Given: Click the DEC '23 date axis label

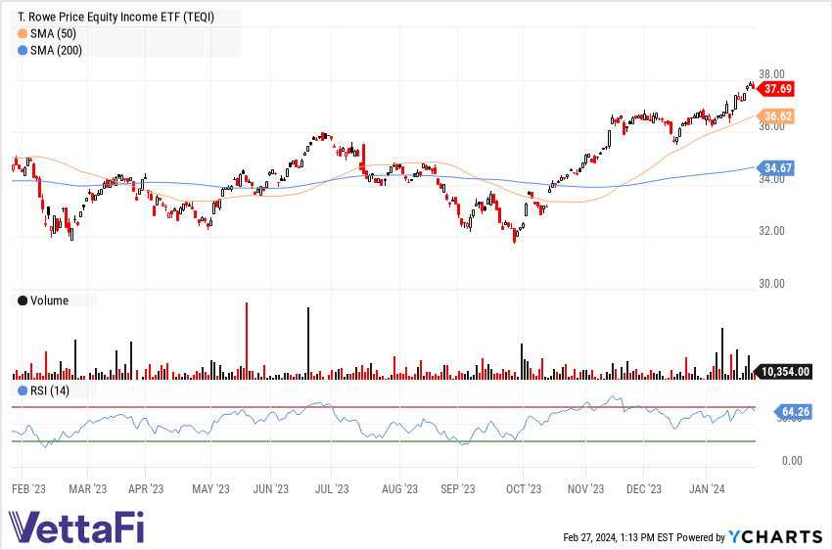Looking at the screenshot, I should [644, 489].
